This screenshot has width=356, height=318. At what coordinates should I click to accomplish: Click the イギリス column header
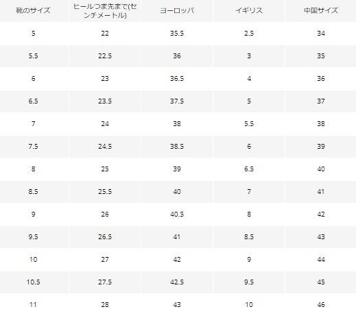point(249,10)
